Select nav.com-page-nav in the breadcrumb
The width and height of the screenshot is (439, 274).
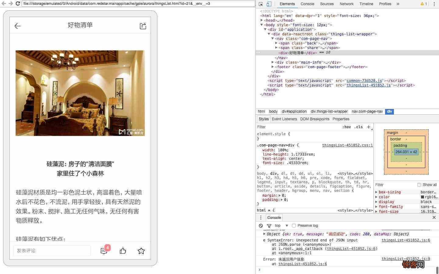(x=367, y=111)
